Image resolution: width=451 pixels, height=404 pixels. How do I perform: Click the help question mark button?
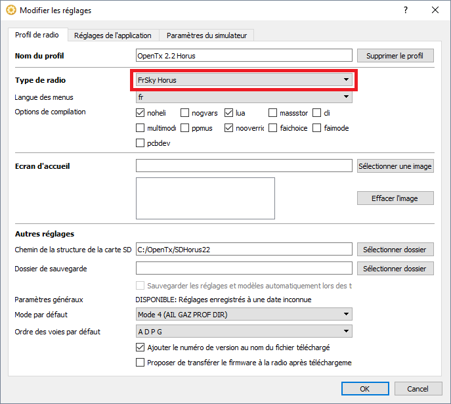point(406,10)
